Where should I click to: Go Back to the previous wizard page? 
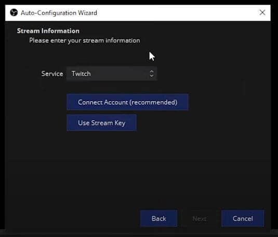[x=159, y=218]
